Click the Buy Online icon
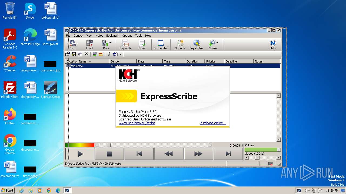Image resolution: width=346 pixels, height=194 pixels. pyautogui.click(x=197, y=45)
